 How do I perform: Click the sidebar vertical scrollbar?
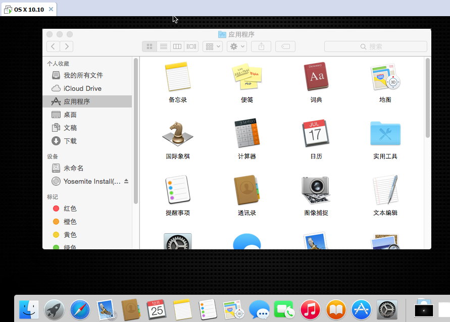point(136,131)
